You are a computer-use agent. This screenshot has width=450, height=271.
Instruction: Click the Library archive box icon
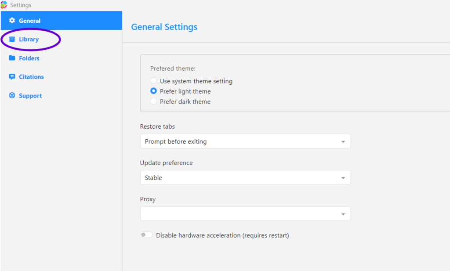[x=12, y=40]
